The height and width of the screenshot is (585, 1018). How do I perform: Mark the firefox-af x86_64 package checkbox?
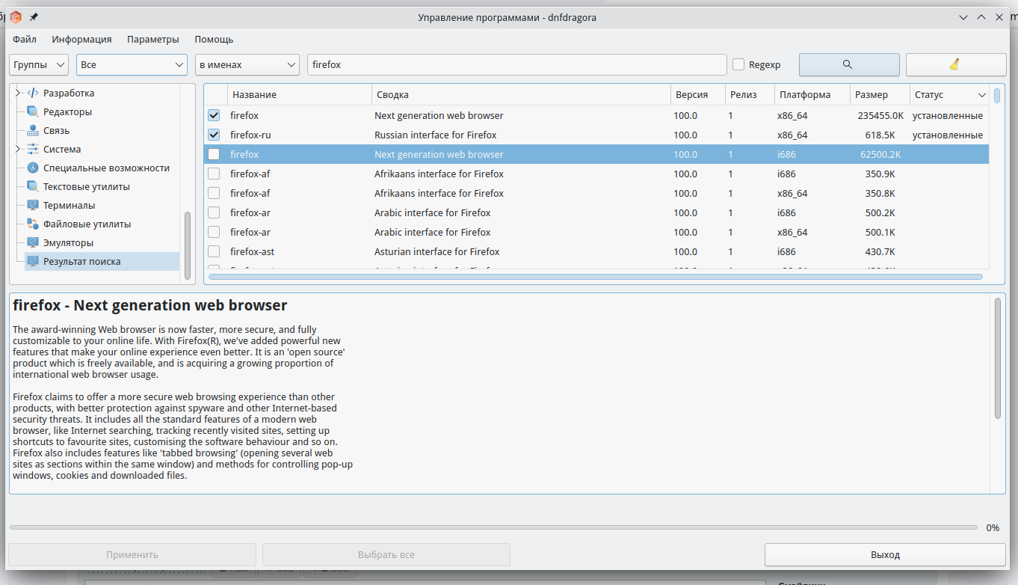coord(214,194)
